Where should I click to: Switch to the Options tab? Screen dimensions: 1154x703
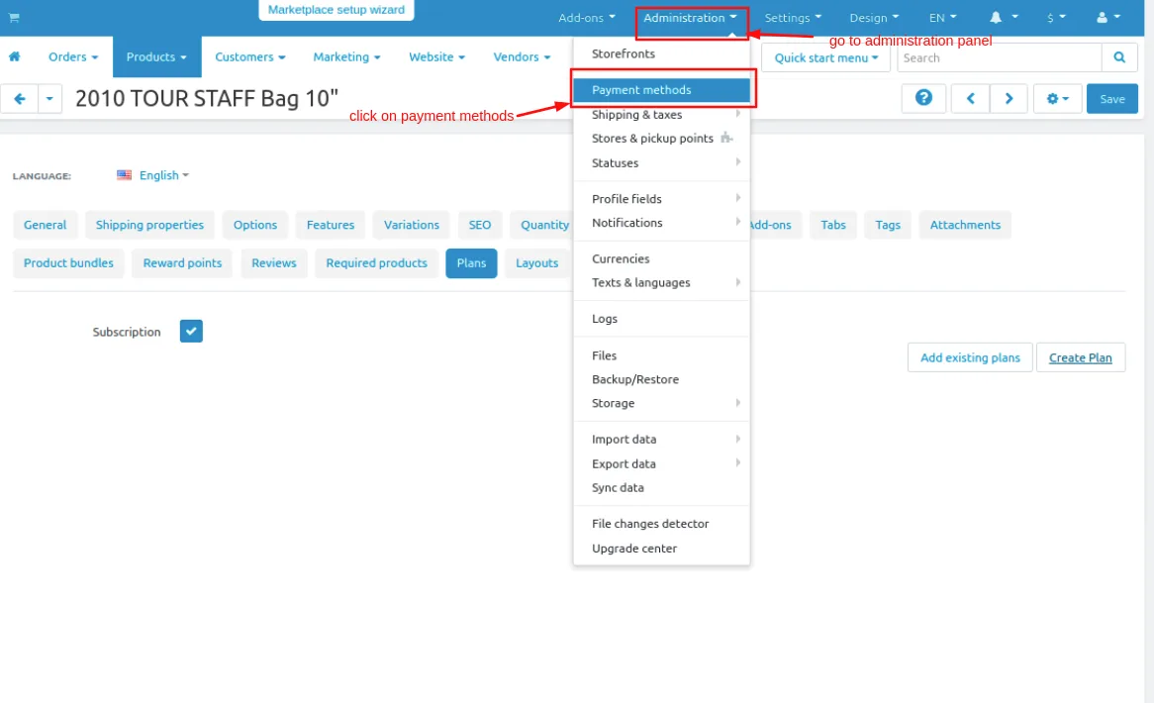click(255, 225)
